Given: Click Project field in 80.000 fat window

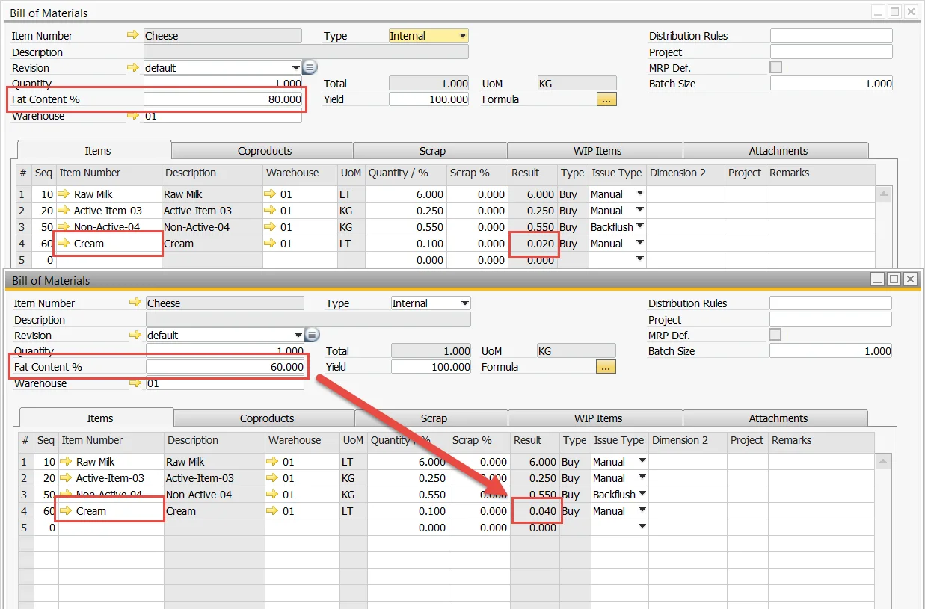Looking at the screenshot, I should coord(832,52).
